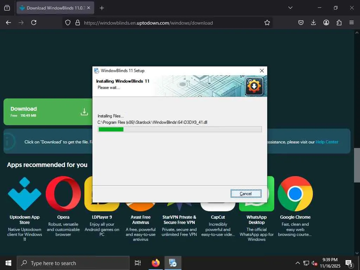Open Task View on the taskbar
Viewport: 360px width, 270px height.
pyautogui.click(x=137, y=263)
